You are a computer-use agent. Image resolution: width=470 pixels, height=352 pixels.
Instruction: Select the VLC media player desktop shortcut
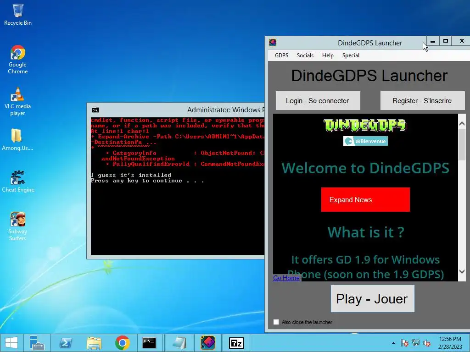17,101
